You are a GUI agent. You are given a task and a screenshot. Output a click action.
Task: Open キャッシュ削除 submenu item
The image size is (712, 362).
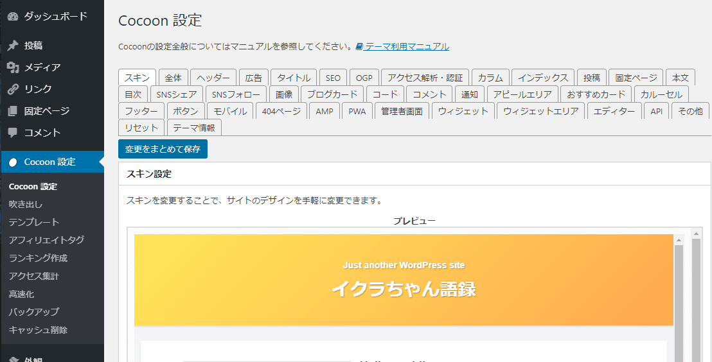pyautogui.click(x=38, y=331)
